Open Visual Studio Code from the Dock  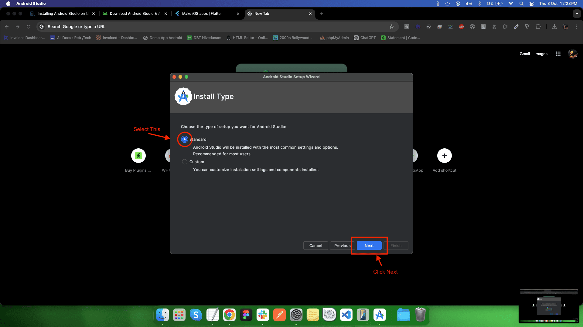point(346,315)
